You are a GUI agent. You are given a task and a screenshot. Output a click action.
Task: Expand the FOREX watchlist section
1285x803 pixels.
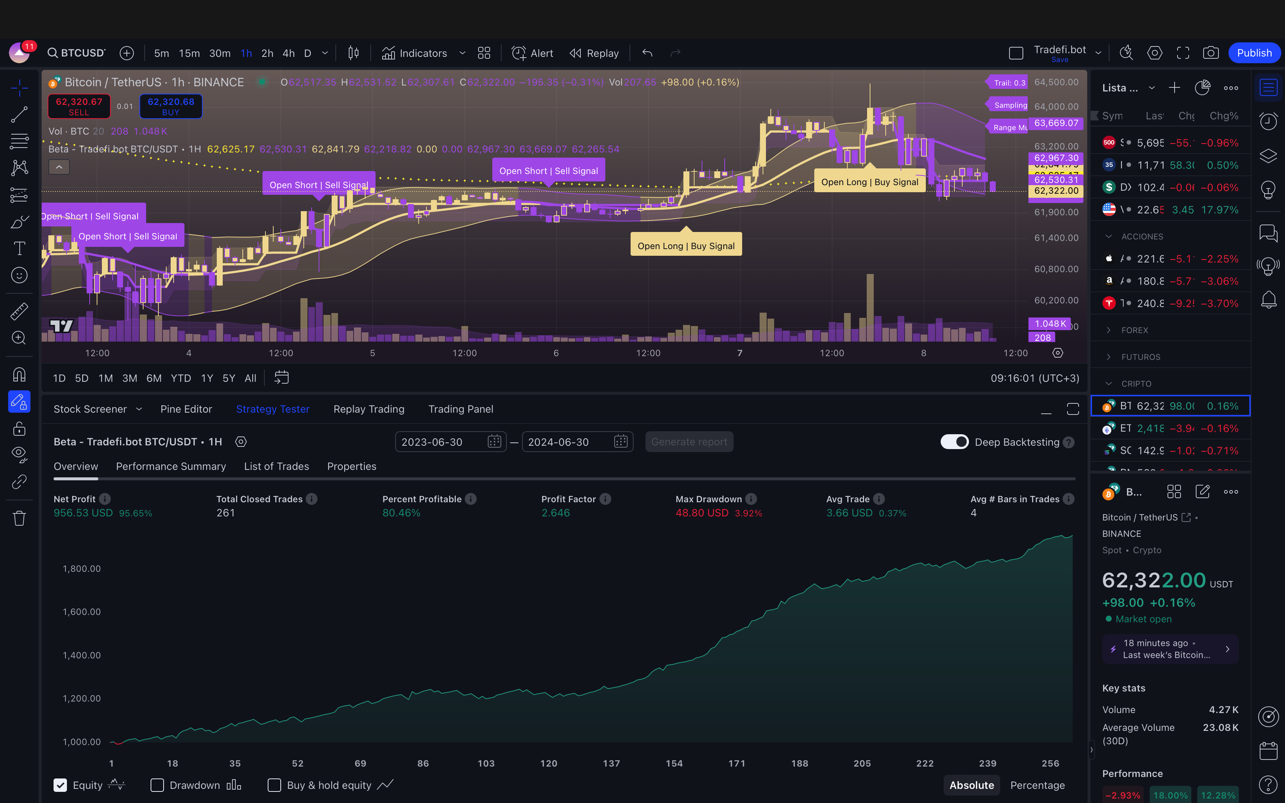click(x=1135, y=330)
